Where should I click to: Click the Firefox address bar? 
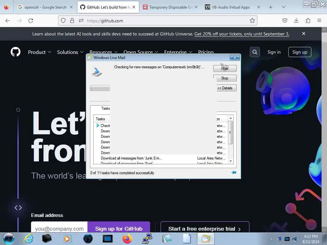157,21
